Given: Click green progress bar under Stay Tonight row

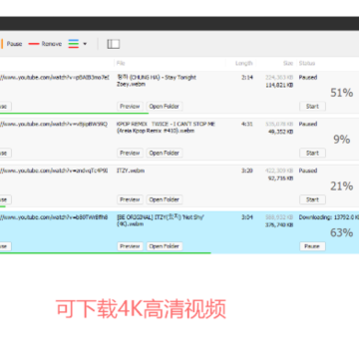Looking at the screenshot, I should coord(74,113).
